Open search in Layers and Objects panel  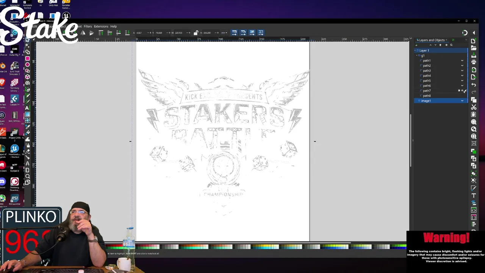[451, 45]
